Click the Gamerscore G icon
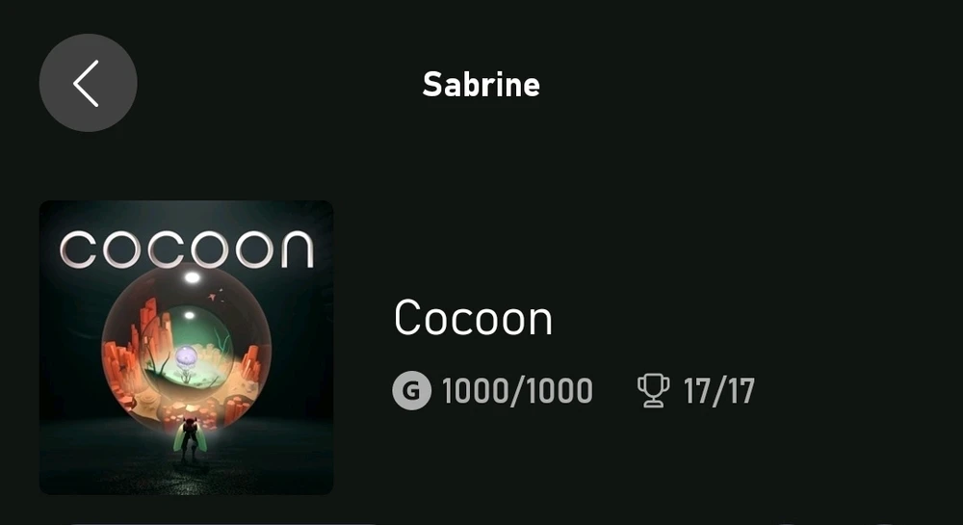This screenshot has width=963, height=525. [x=411, y=391]
